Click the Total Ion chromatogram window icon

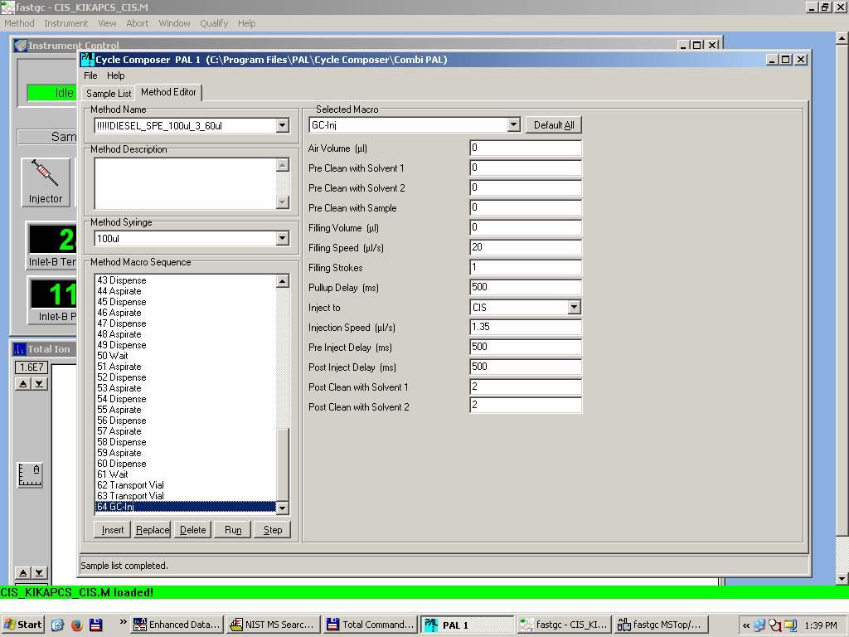click(x=19, y=349)
